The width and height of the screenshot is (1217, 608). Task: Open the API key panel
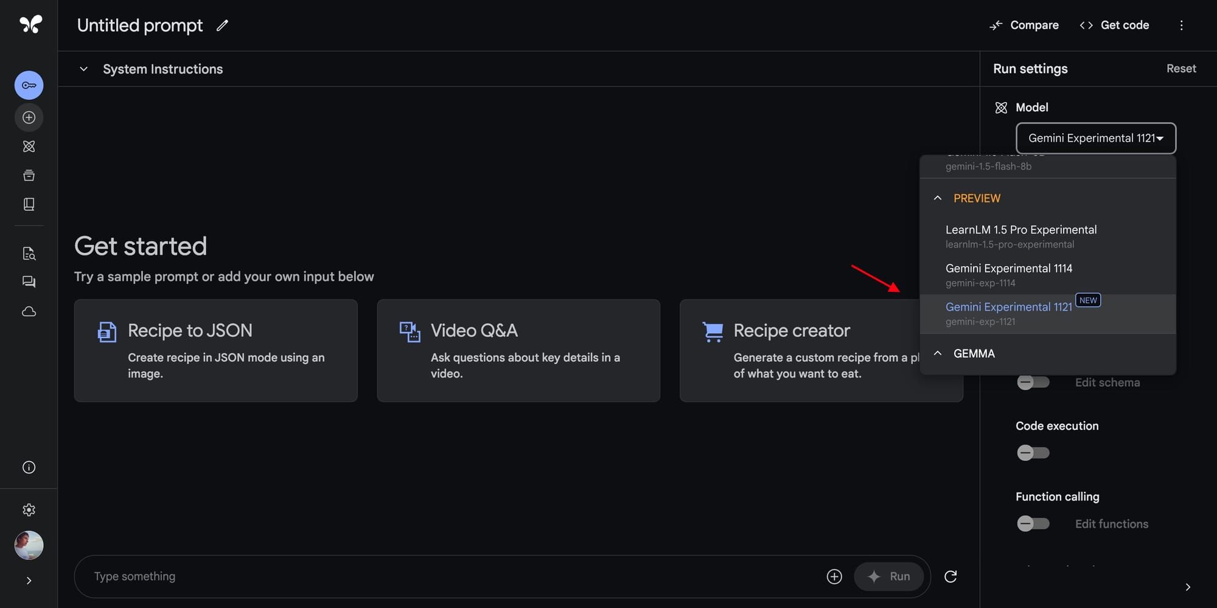29,85
